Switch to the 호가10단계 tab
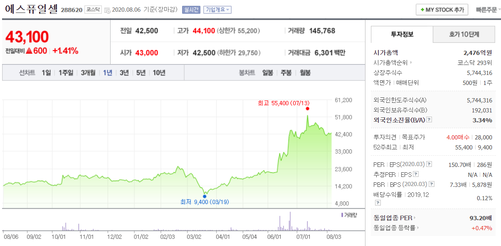The width and height of the screenshot is (501, 246). point(464,35)
